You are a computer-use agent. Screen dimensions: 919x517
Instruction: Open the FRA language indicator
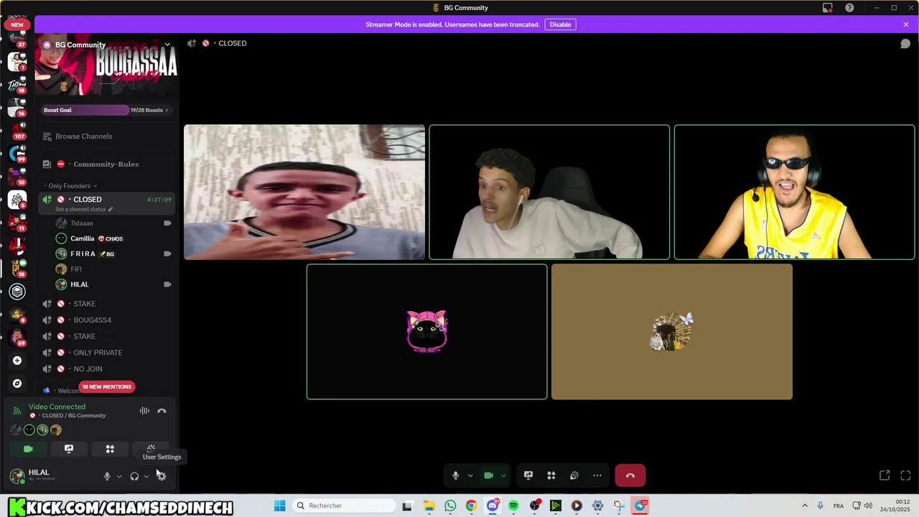[839, 506]
